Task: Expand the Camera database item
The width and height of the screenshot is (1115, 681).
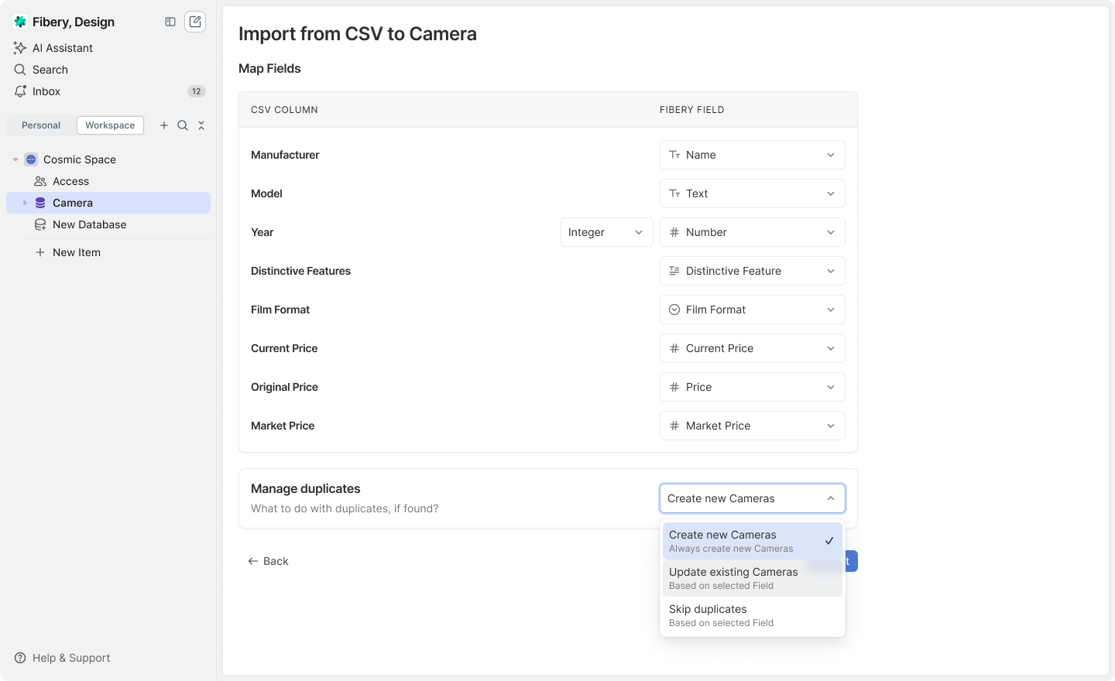Action: click(x=25, y=203)
